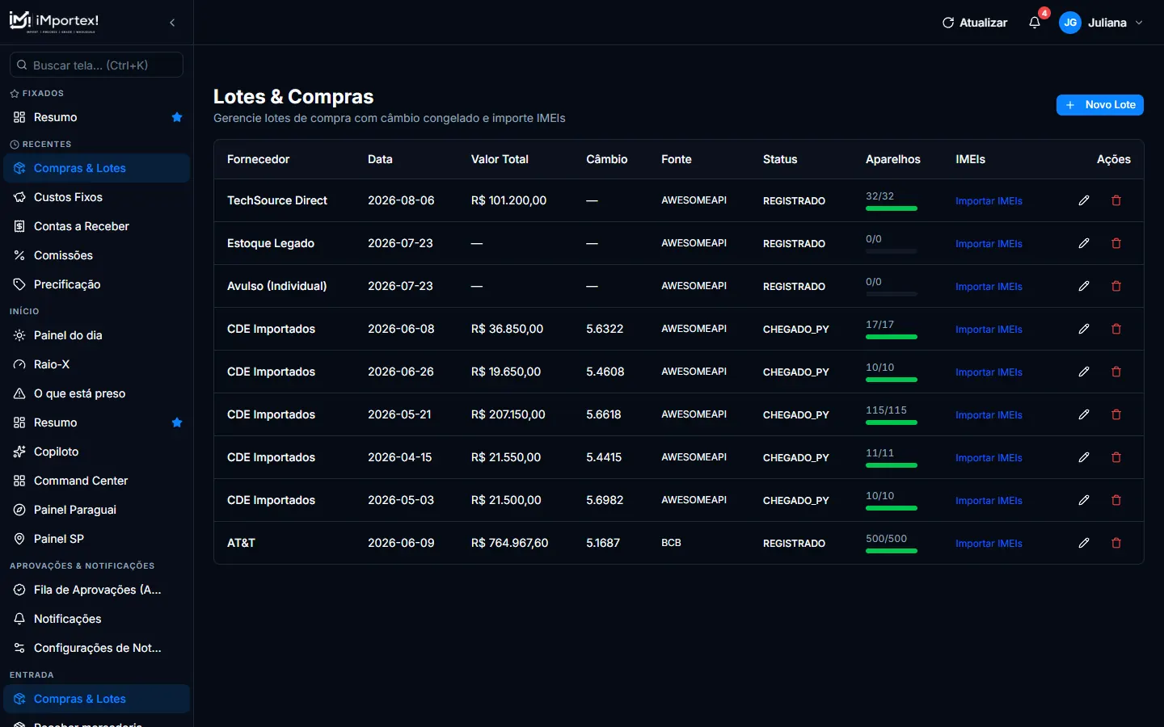1164x727 pixels.
Task: Click the iMportex logo
Action: pos(54,22)
